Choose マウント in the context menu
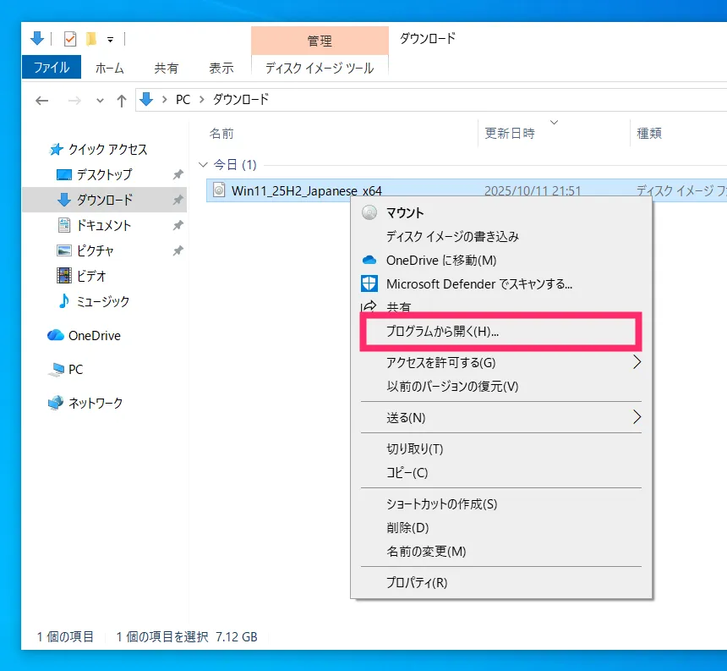 405,213
